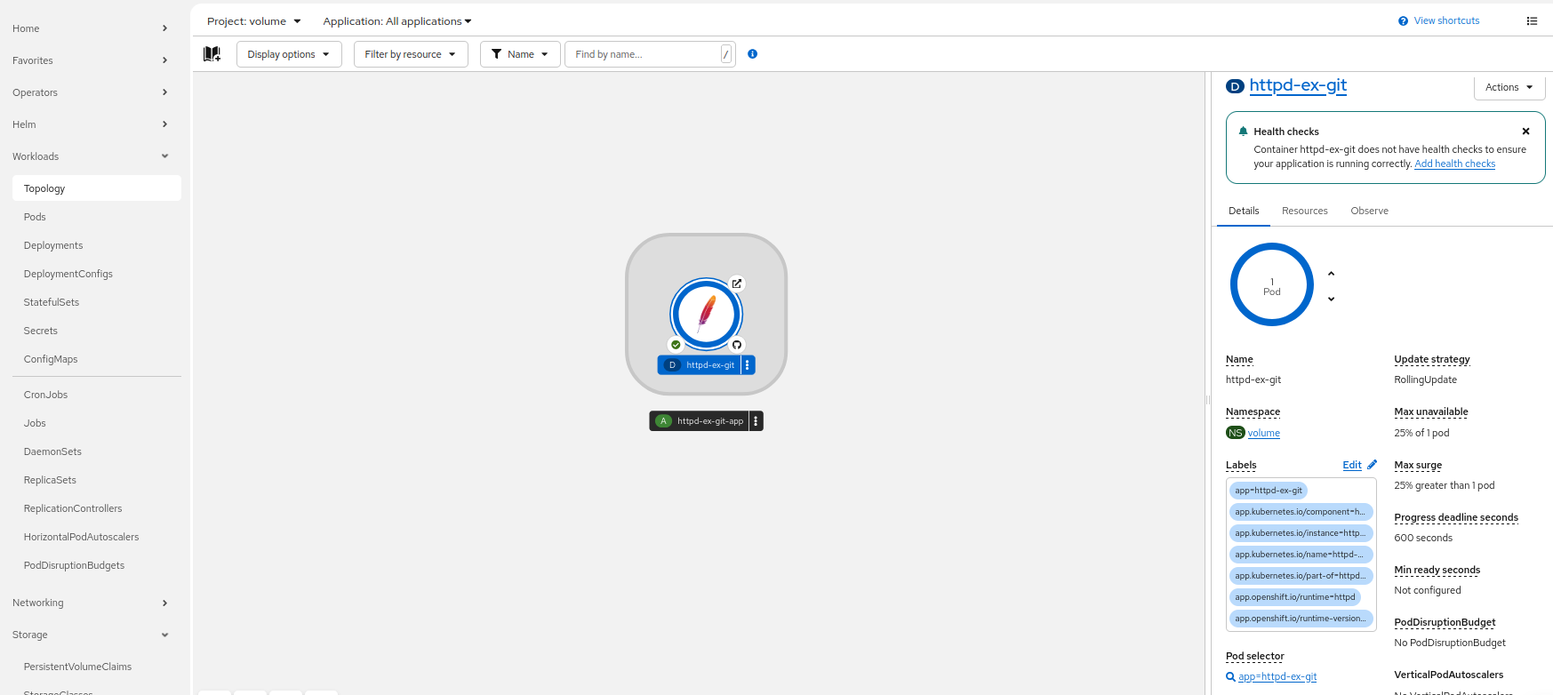The height and width of the screenshot is (695, 1553).
Task: Dismiss the Health checks alert
Action: pyautogui.click(x=1525, y=132)
